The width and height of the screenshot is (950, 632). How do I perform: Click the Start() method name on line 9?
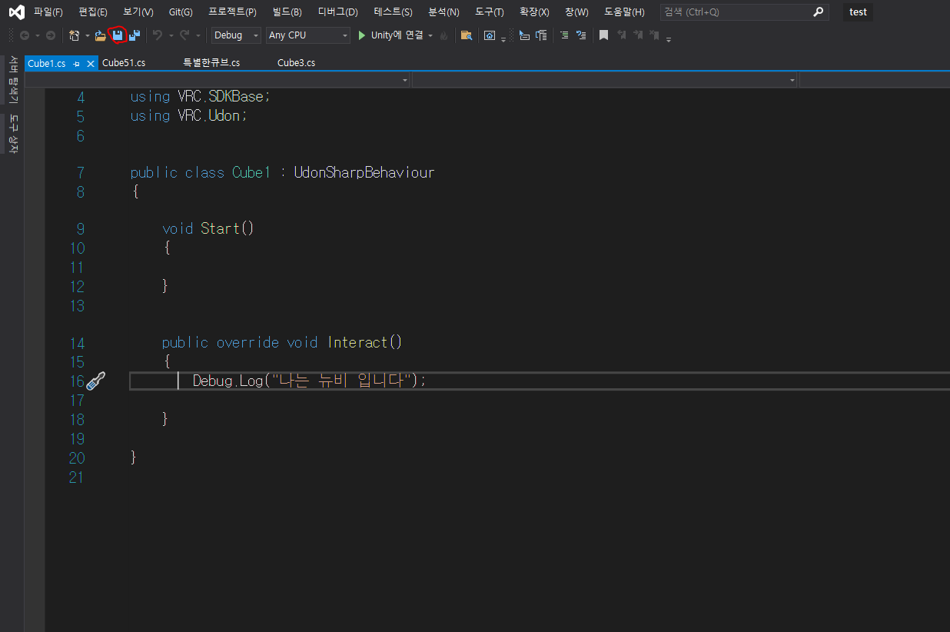click(x=228, y=228)
